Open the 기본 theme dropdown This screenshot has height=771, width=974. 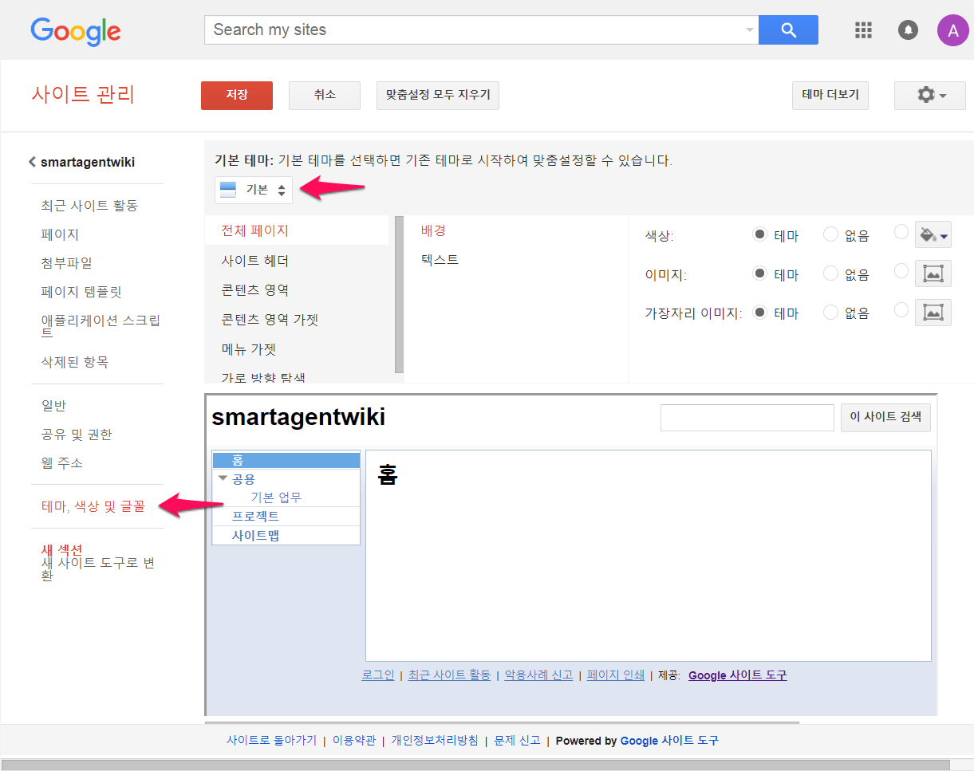point(254,190)
